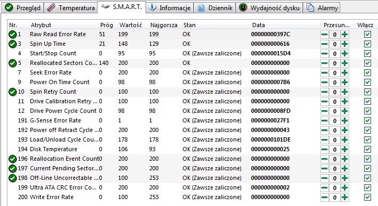Screen dimensions: 378x206
Task: Click plus icon for Write Error Rate
Action: 345,197
